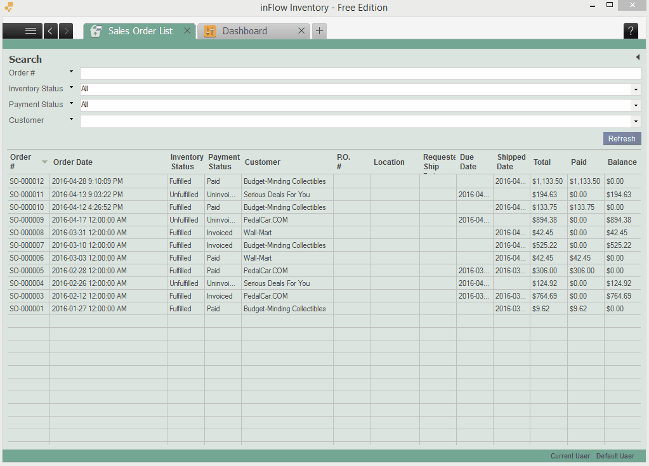Select order SO-000006

coord(27,258)
